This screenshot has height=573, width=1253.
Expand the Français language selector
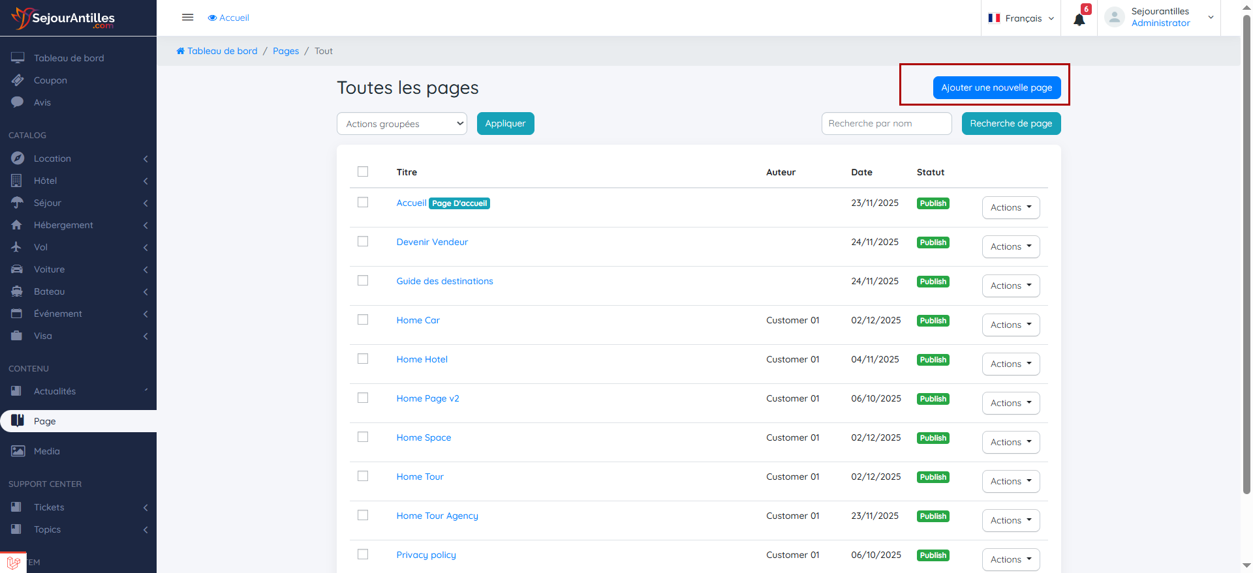[1021, 18]
